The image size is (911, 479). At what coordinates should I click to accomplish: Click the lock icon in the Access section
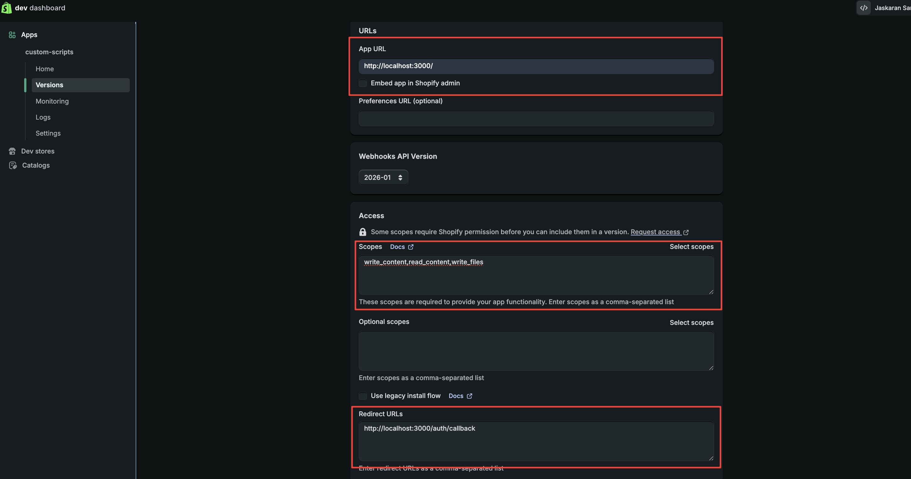pyautogui.click(x=363, y=232)
